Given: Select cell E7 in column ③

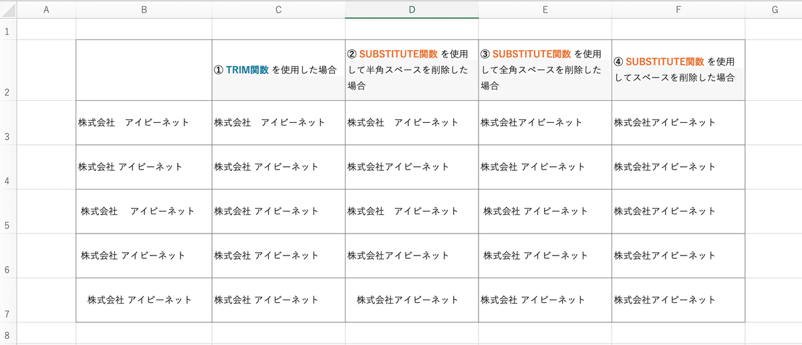Looking at the screenshot, I should [545, 300].
